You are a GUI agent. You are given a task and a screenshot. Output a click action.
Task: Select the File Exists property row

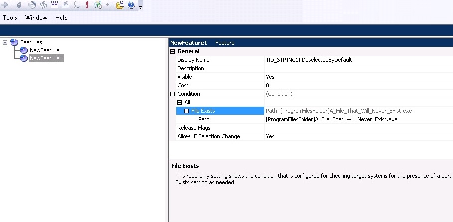click(x=220, y=111)
